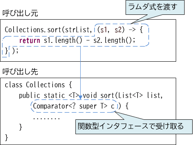Viewport: 193px width, 145px height.
Task: Click the '関数型インタフェースで受け取る' callout box
Action: pyautogui.click(x=134, y=127)
